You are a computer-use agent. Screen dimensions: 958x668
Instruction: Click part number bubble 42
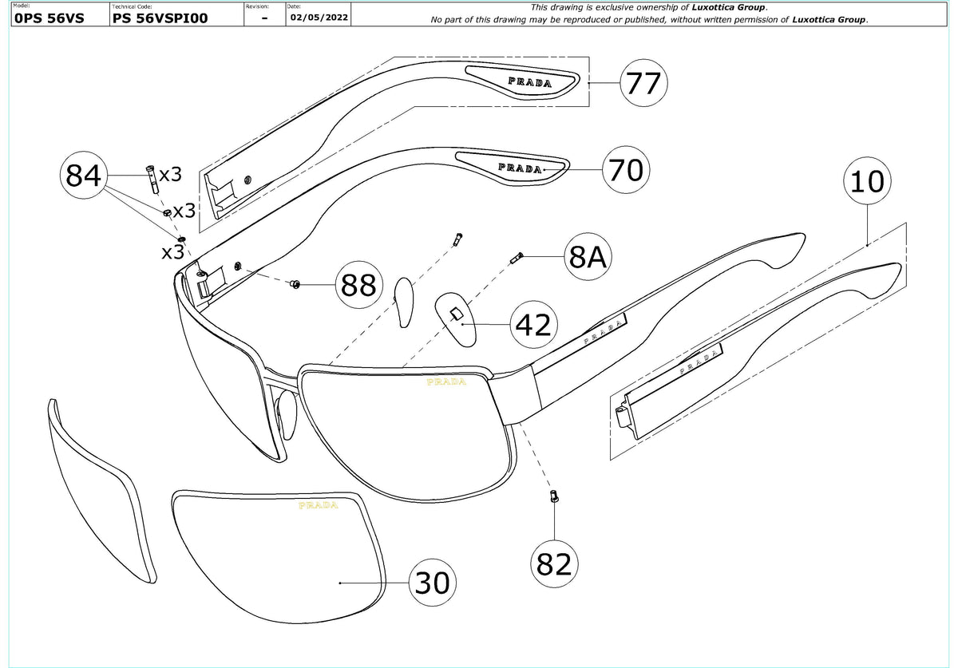(x=534, y=326)
